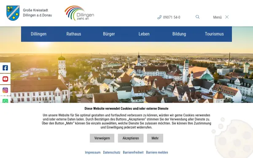Viewport: 253px width, 158px height.
Task: Click the Menü label in header
Action: click(217, 17)
